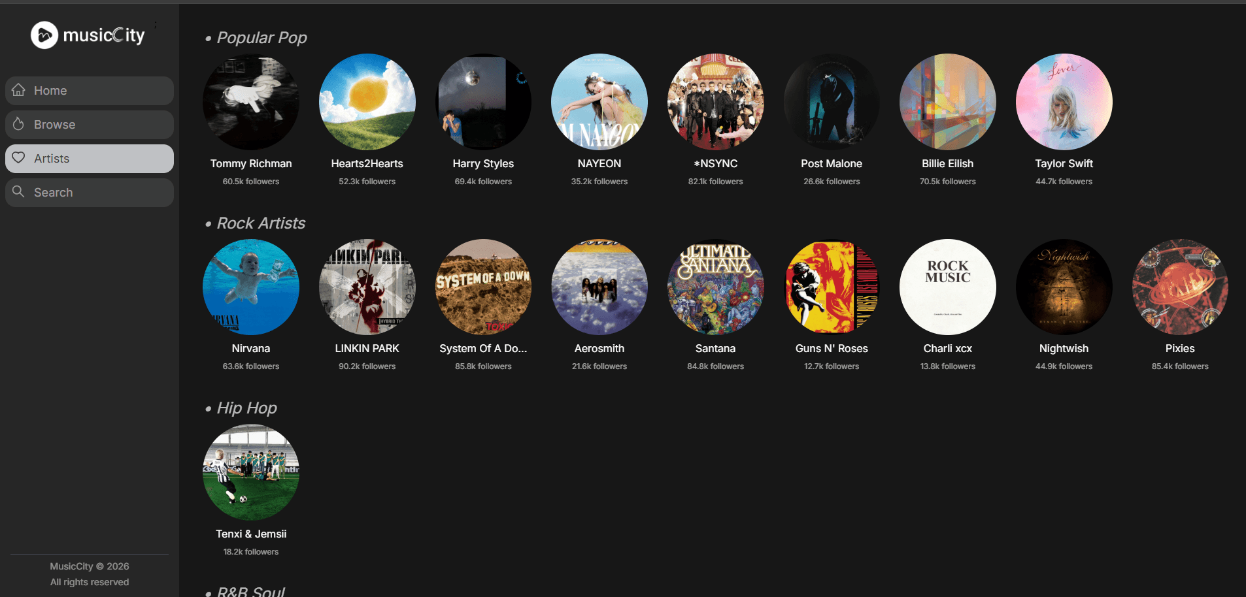The height and width of the screenshot is (597, 1246).
Task: Click the Rock Artists section heading
Action: tap(261, 223)
